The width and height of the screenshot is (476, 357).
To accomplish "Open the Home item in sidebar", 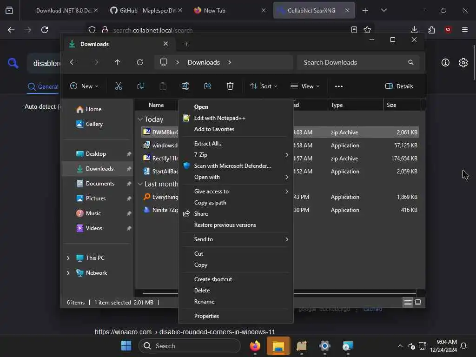I will pyautogui.click(x=93, y=109).
